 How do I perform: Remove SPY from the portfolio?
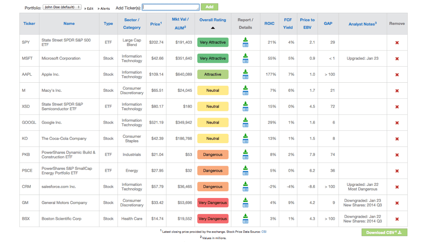pos(397,43)
